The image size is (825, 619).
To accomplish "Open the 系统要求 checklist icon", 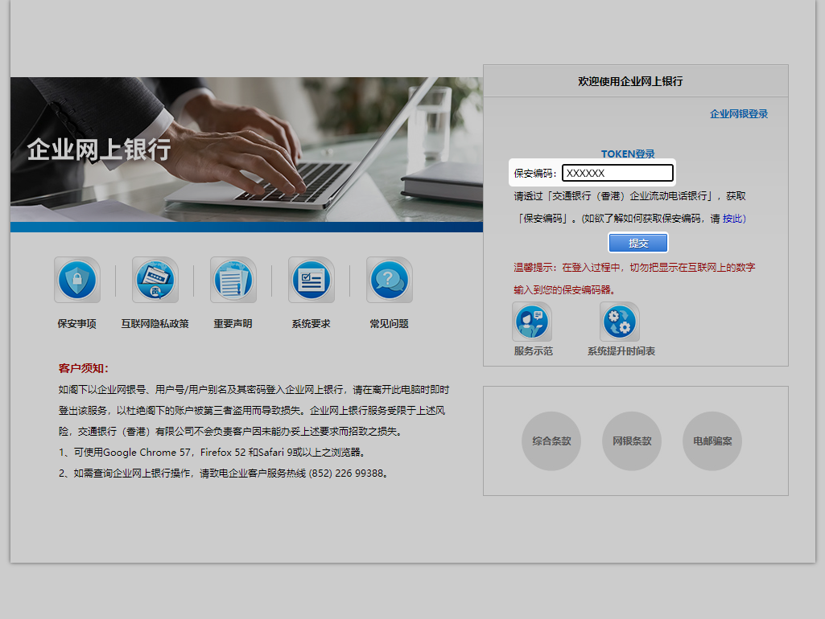I will click(311, 280).
